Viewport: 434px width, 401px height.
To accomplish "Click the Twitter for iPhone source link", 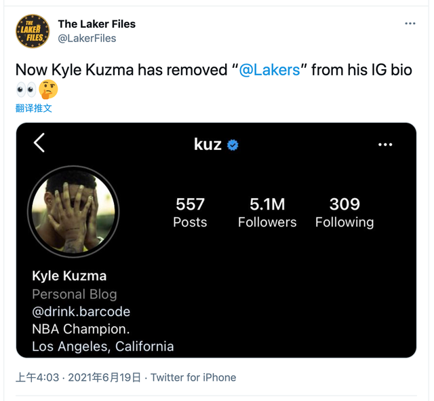I will point(193,377).
